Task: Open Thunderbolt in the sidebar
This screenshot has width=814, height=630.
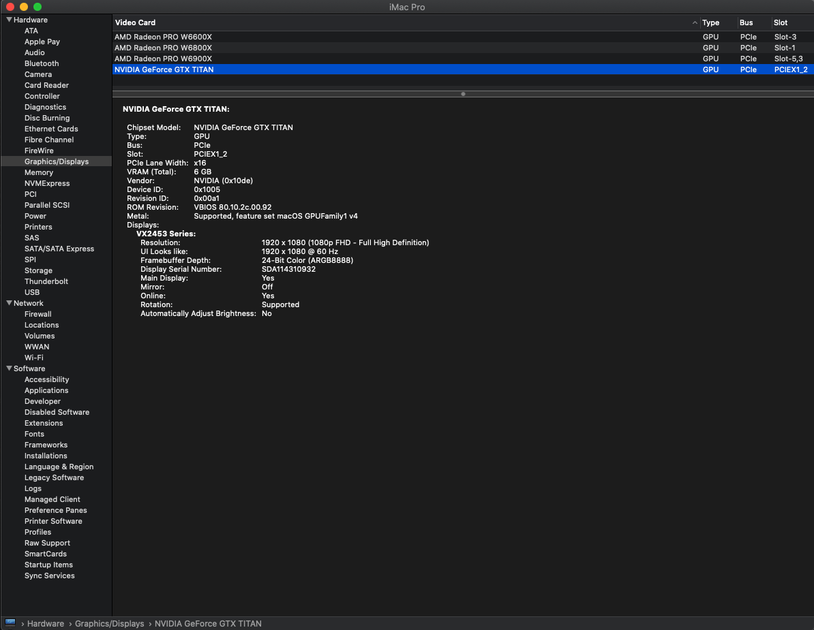Action: click(x=46, y=281)
